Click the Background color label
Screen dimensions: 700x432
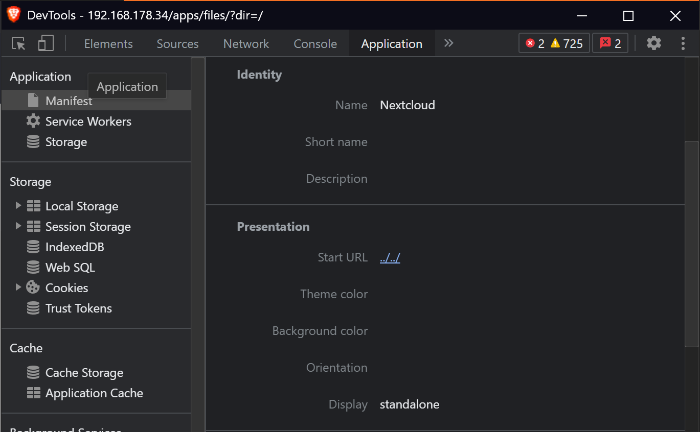tap(320, 331)
